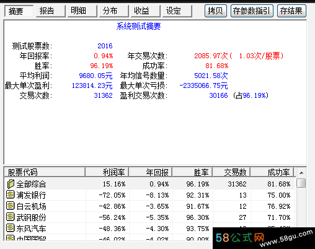The height and width of the screenshot is (249, 315).
Task: Sort by 成功率 column header
Action: pyautogui.click(x=272, y=172)
